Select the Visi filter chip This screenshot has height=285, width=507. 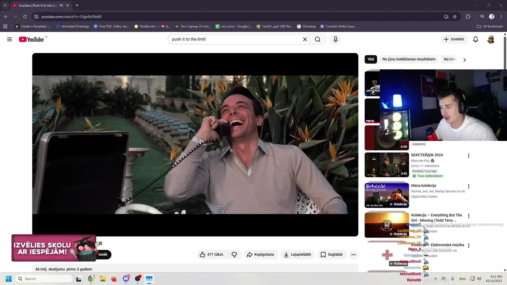371,59
